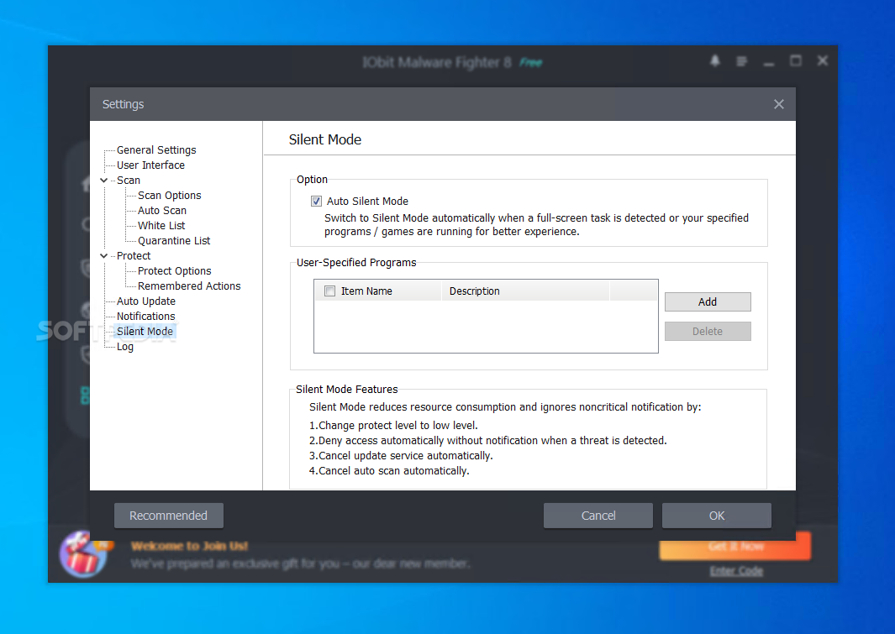The height and width of the screenshot is (634, 895).
Task: Go to Auto Scan settings
Action: pyautogui.click(x=162, y=211)
